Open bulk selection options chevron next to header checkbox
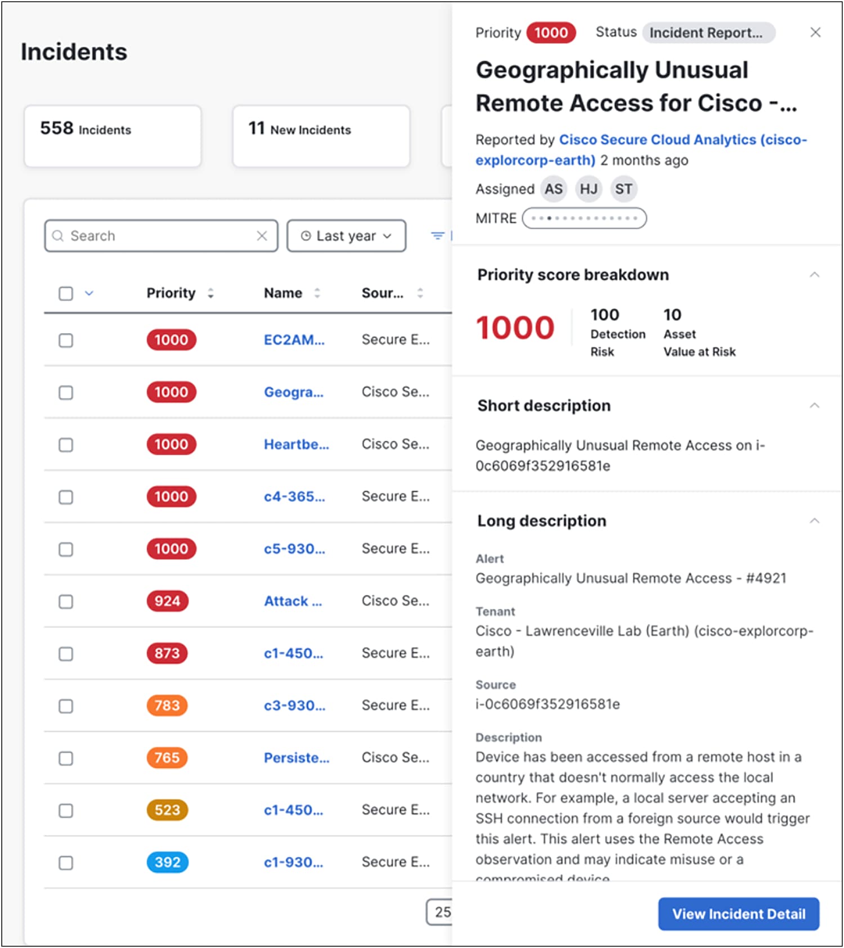 [x=89, y=293]
